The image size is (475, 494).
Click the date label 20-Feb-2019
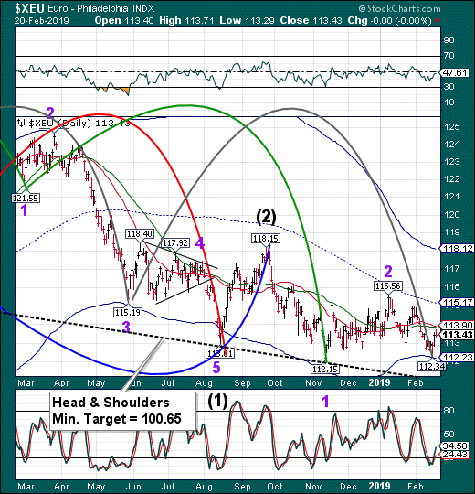[41, 21]
